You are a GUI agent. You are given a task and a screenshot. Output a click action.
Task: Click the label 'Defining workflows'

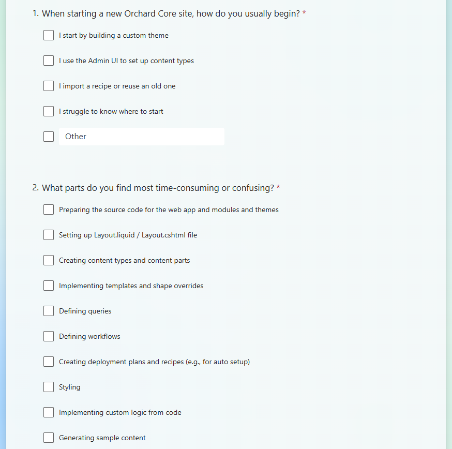89,336
